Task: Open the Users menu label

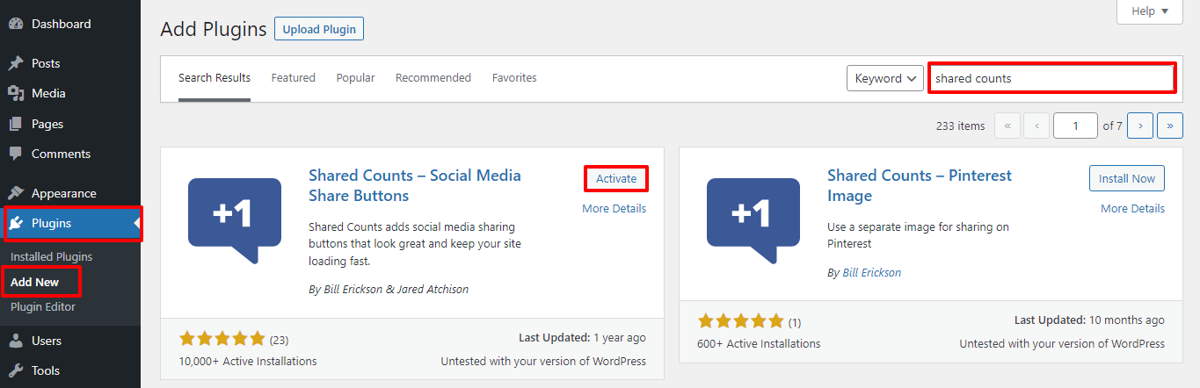Action: click(x=47, y=341)
